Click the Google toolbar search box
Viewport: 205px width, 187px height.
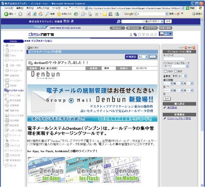coord(151,14)
